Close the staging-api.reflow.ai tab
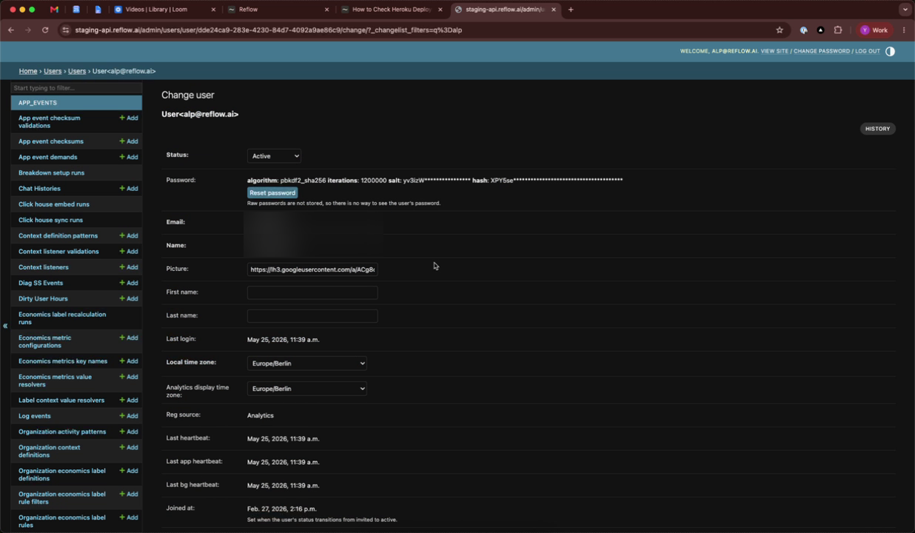915x533 pixels. [x=554, y=10]
